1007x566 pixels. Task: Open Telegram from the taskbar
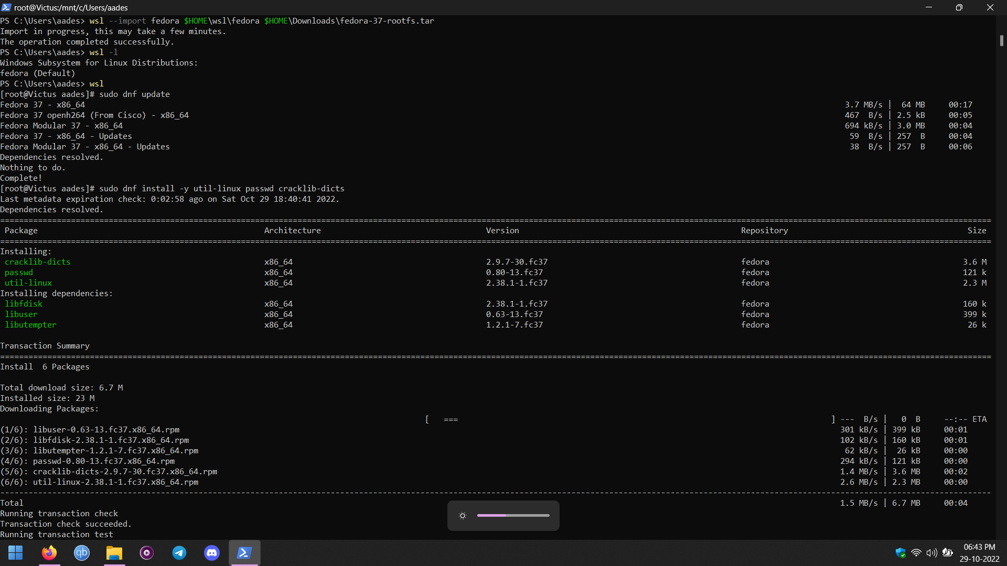[x=179, y=553]
